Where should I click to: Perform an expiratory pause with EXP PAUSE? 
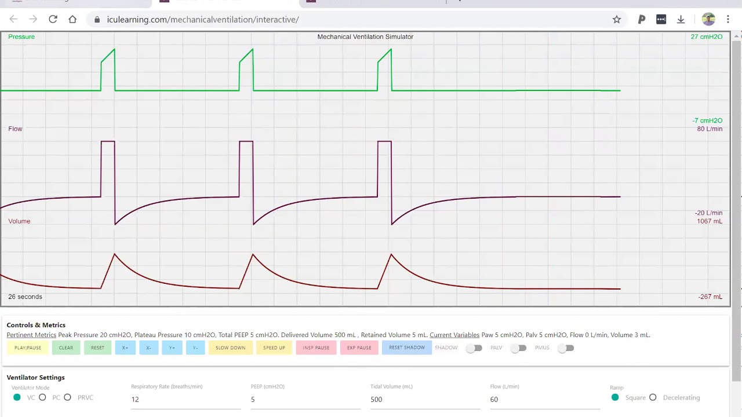pyautogui.click(x=359, y=348)
